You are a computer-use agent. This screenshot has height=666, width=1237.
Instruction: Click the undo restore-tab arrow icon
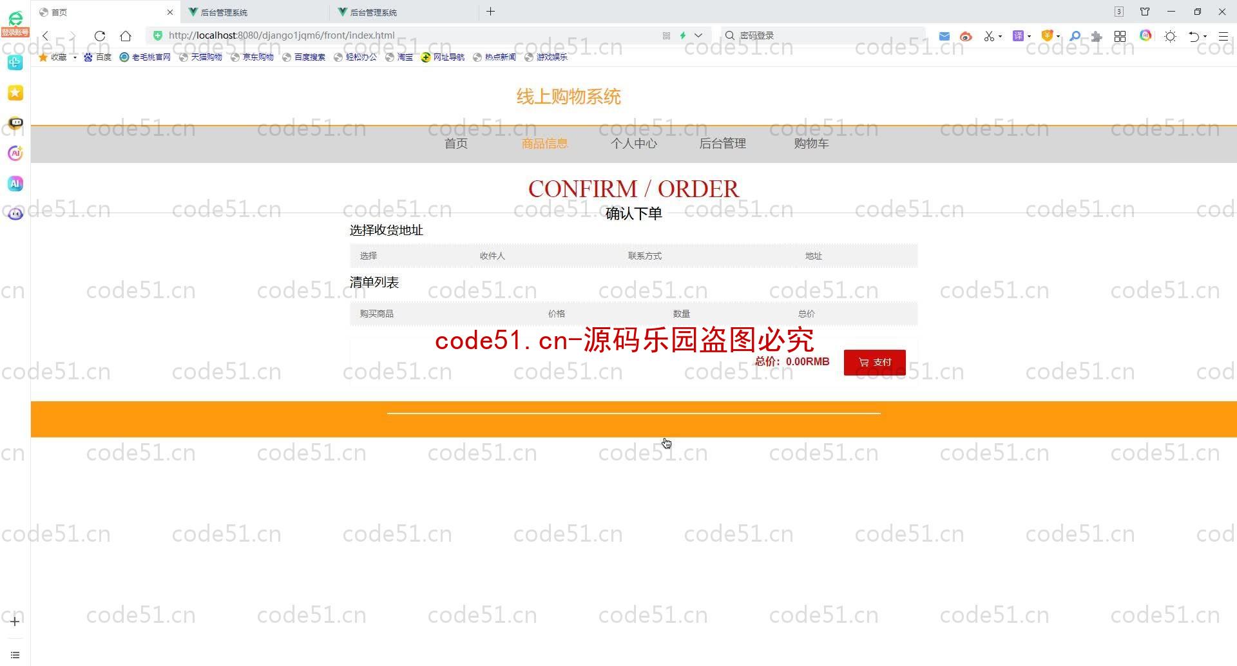pos(1194,36)
